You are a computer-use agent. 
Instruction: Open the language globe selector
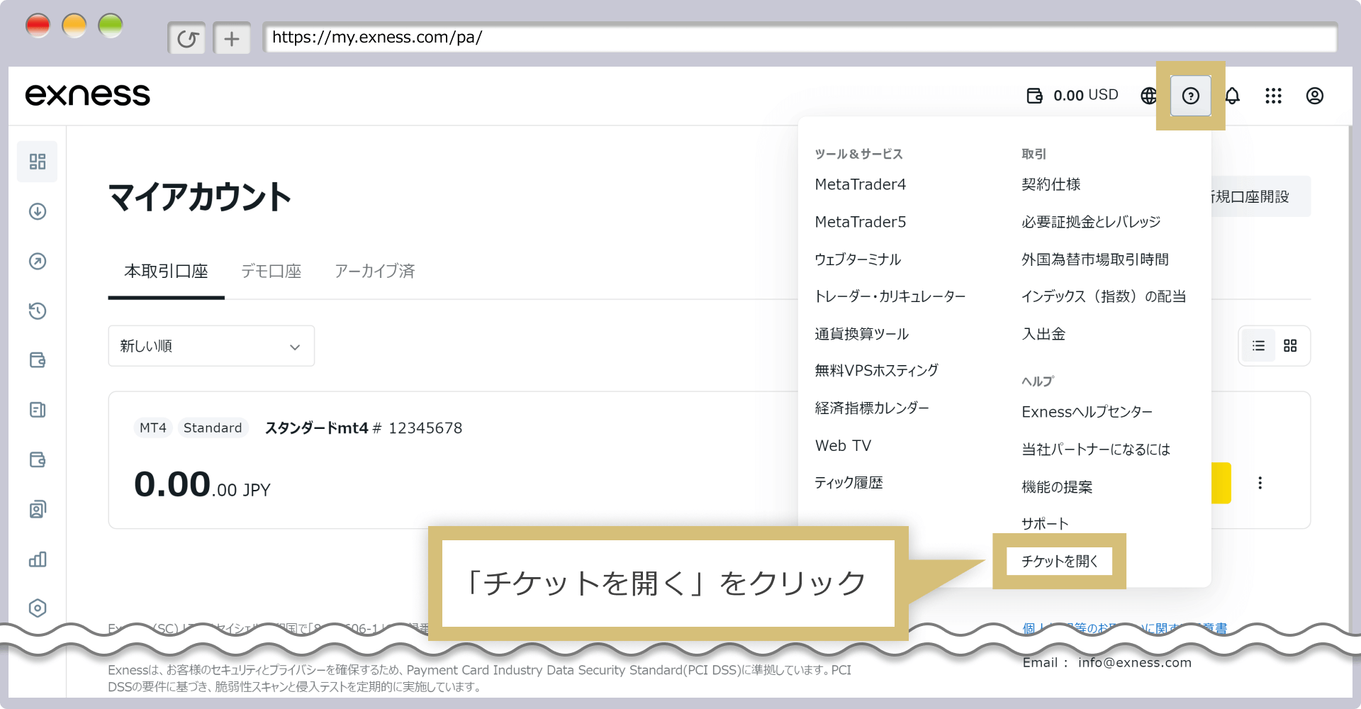point(1148,96)
